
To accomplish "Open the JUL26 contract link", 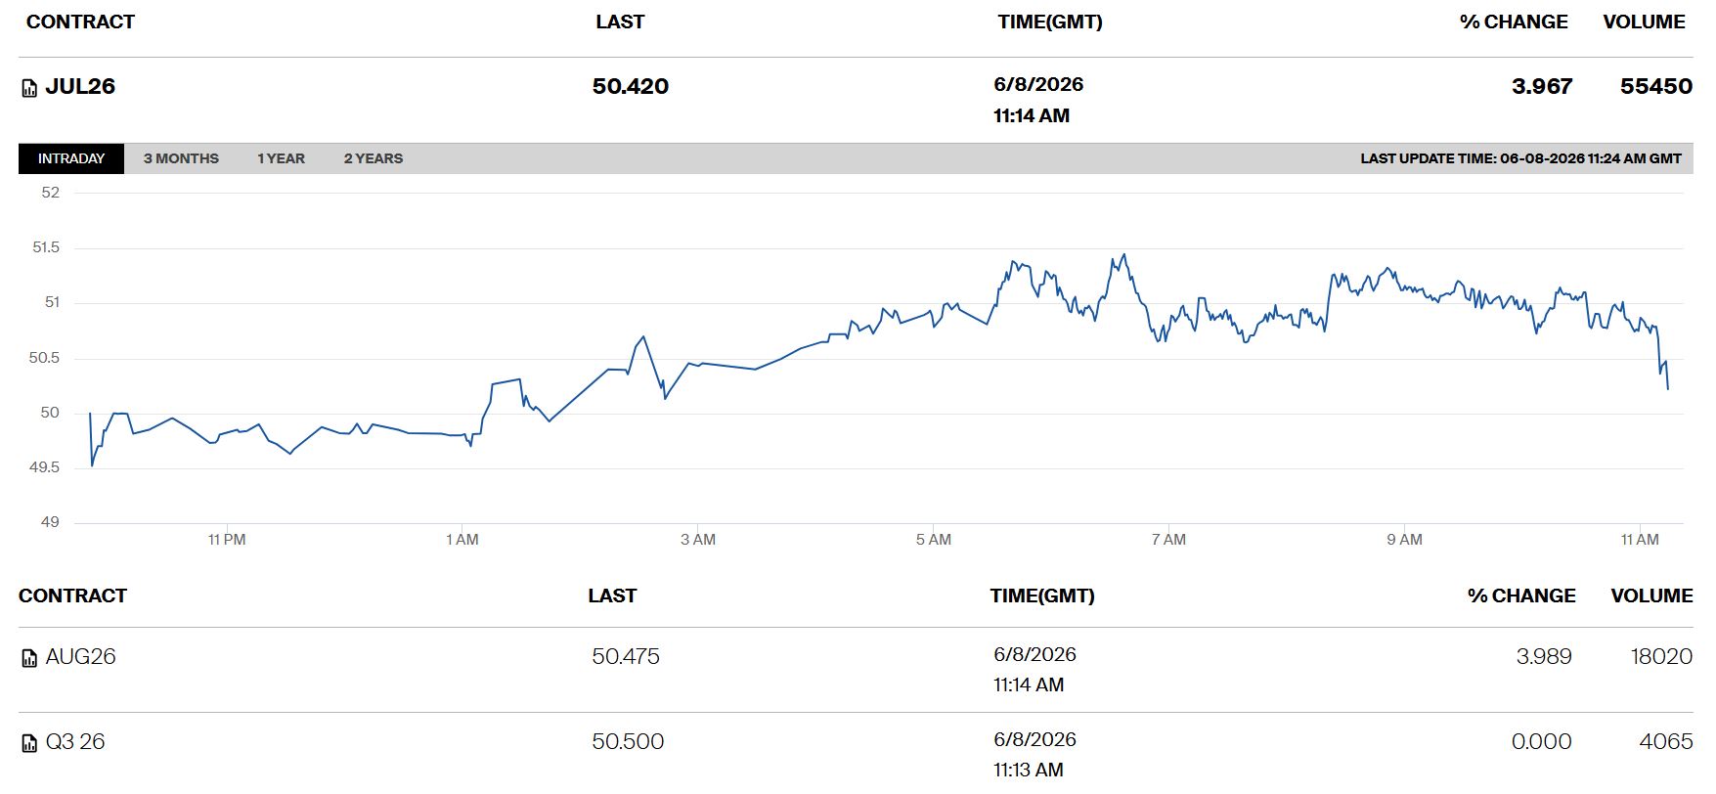I will pos(80,86).
